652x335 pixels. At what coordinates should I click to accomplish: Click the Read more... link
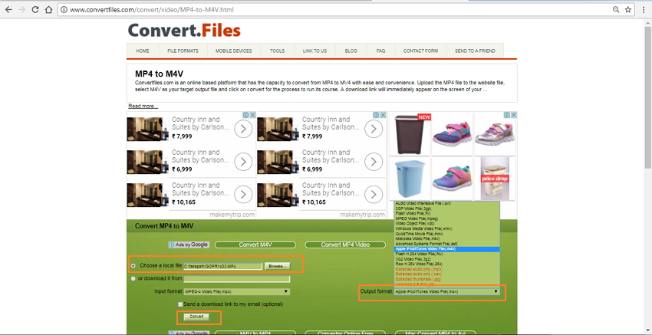(x=143, y=106)
